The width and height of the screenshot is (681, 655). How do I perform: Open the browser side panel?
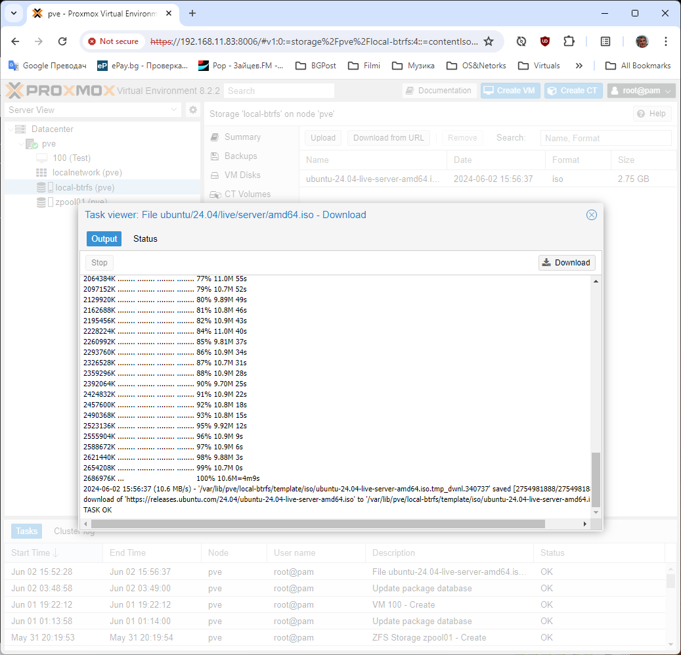click(x=605, y=41)
